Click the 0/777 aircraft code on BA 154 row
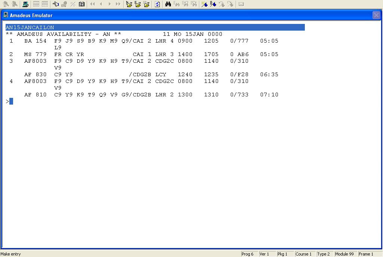Screen dimensions: 383x257 pyautogui.click(x=239, y=41)
